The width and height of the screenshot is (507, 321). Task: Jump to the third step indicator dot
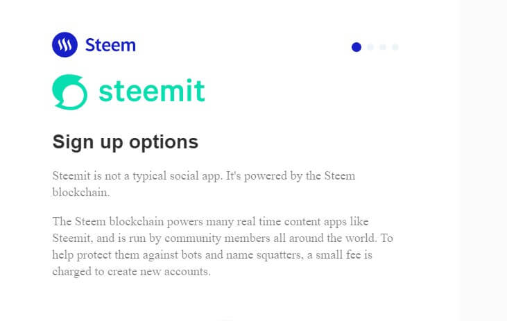(x=383, y=47)
